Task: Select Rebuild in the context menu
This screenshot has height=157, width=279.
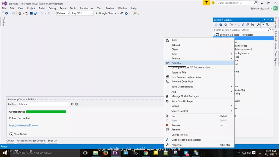Action: pos(199,45)
